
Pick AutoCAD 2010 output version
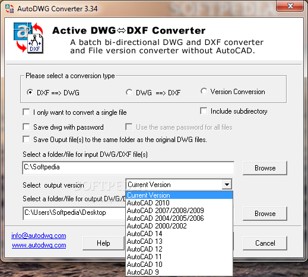click(179, 203)
